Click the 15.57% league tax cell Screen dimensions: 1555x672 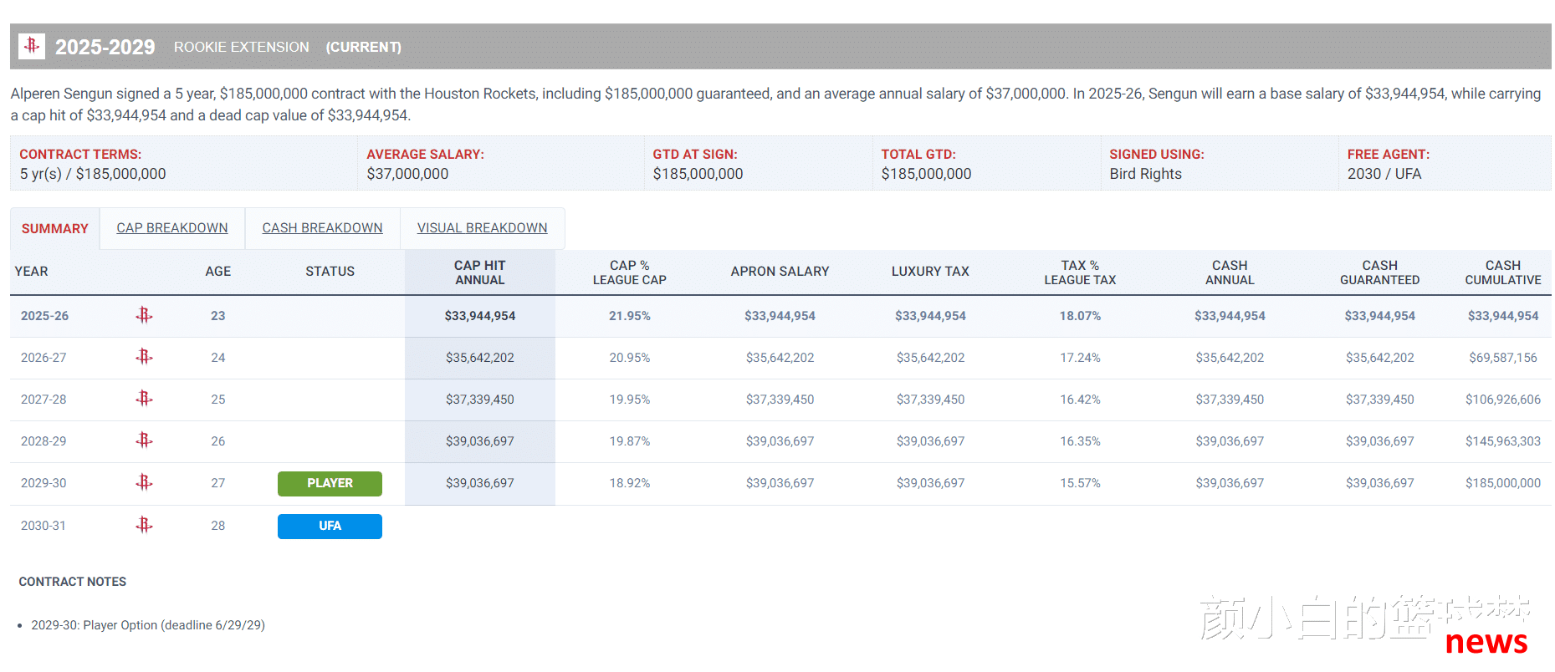tap(1080, 483)
